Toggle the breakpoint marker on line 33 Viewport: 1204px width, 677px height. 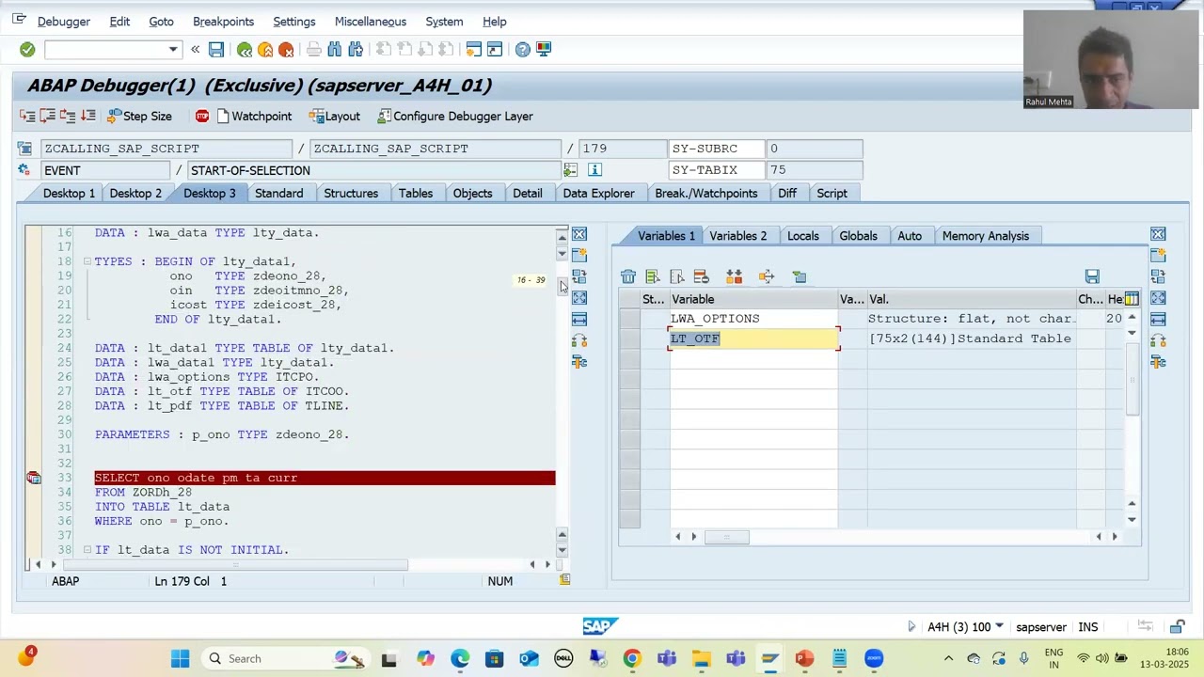coord(34,478)
